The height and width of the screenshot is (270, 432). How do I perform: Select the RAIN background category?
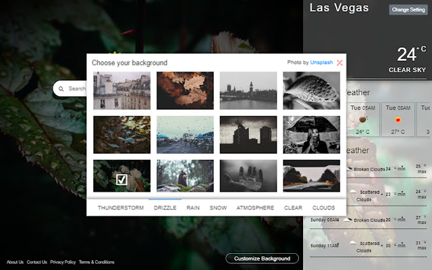tap(193, 208)
